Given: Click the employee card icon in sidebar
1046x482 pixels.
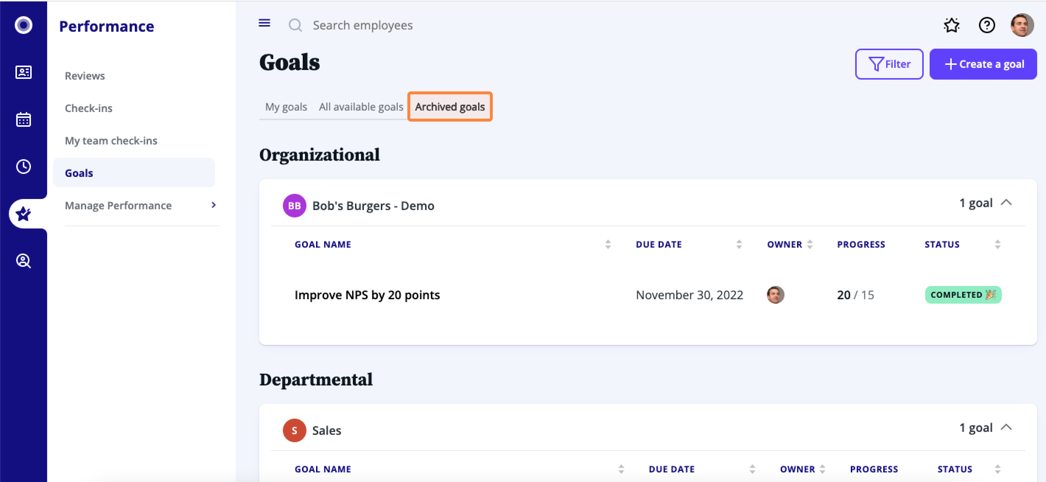Looking at the screenshot, I should pyautogui.click(x=23, y=72).
